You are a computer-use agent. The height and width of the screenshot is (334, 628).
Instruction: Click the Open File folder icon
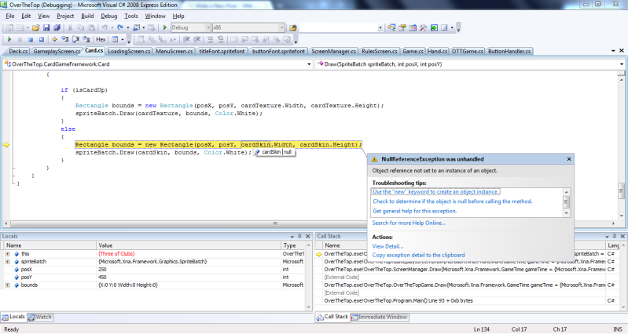(x=35, y=27)
